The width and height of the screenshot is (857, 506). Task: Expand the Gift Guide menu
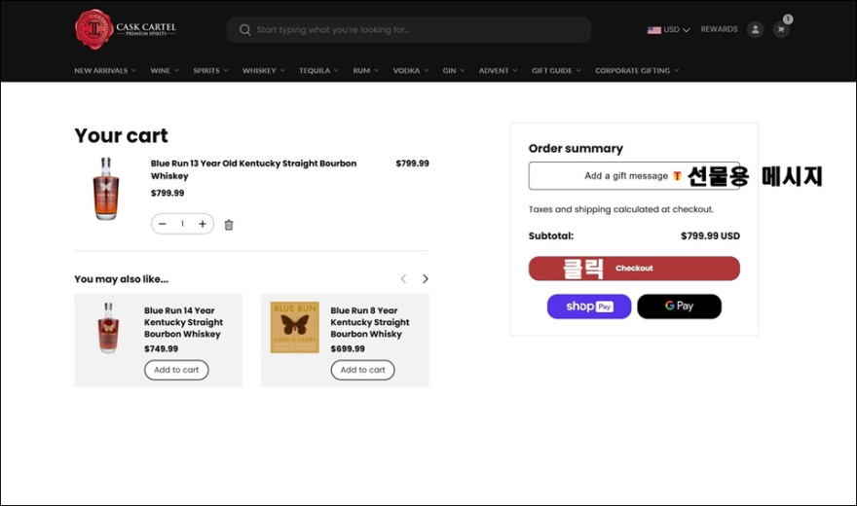pyautogui.click(x=556, y=70)
